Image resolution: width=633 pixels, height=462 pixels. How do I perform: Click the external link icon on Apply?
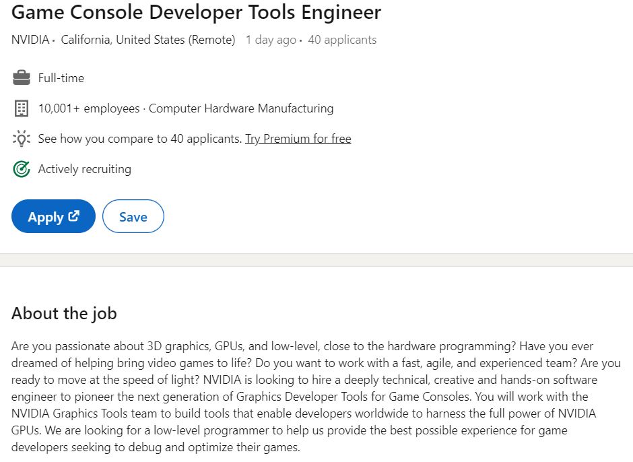(x=74, y=216)
